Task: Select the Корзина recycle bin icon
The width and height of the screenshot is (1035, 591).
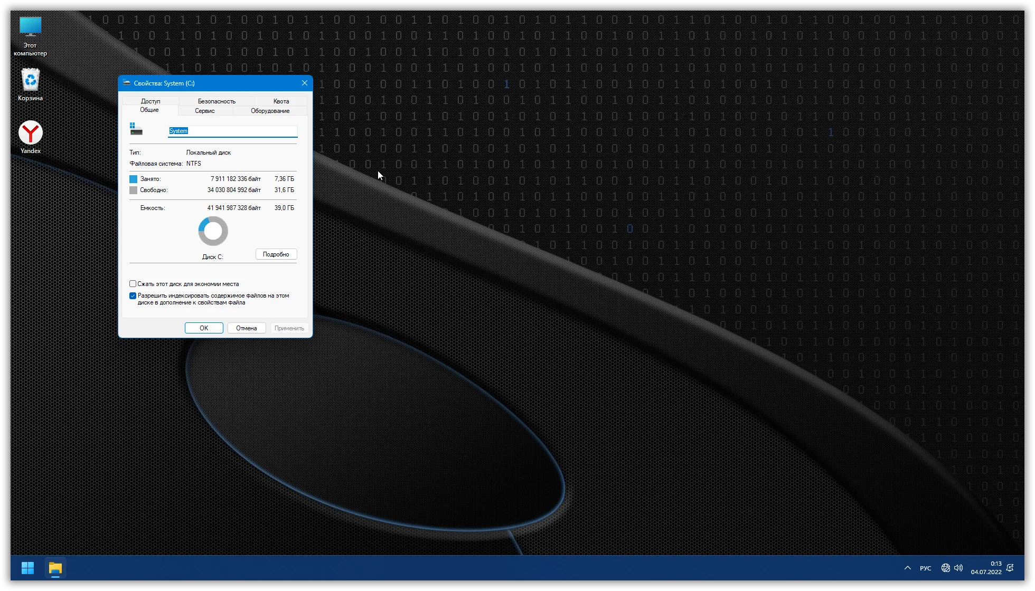Action: (30, 84)
